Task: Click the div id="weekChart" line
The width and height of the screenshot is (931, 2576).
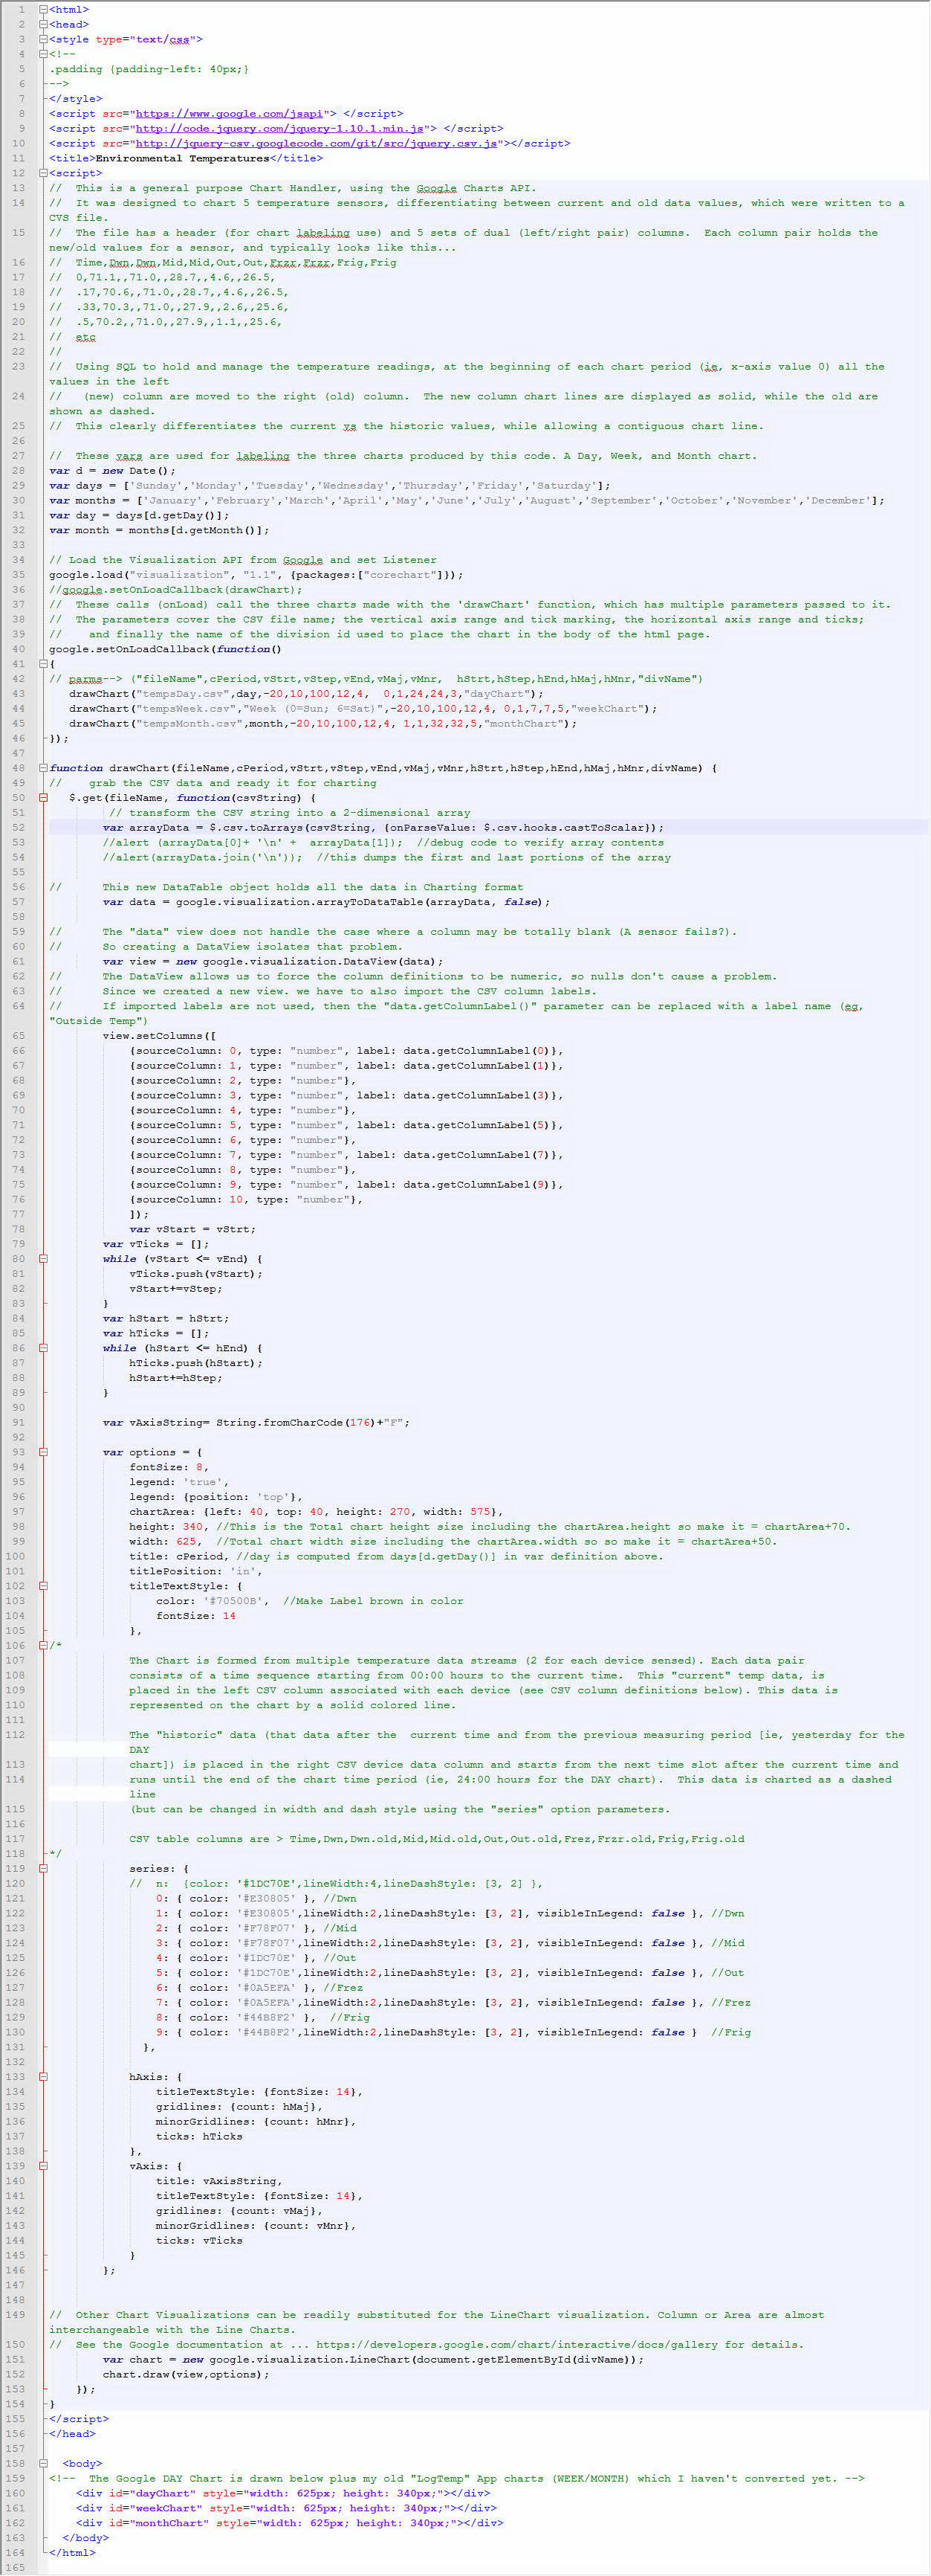Action: tap(286, 2508)
